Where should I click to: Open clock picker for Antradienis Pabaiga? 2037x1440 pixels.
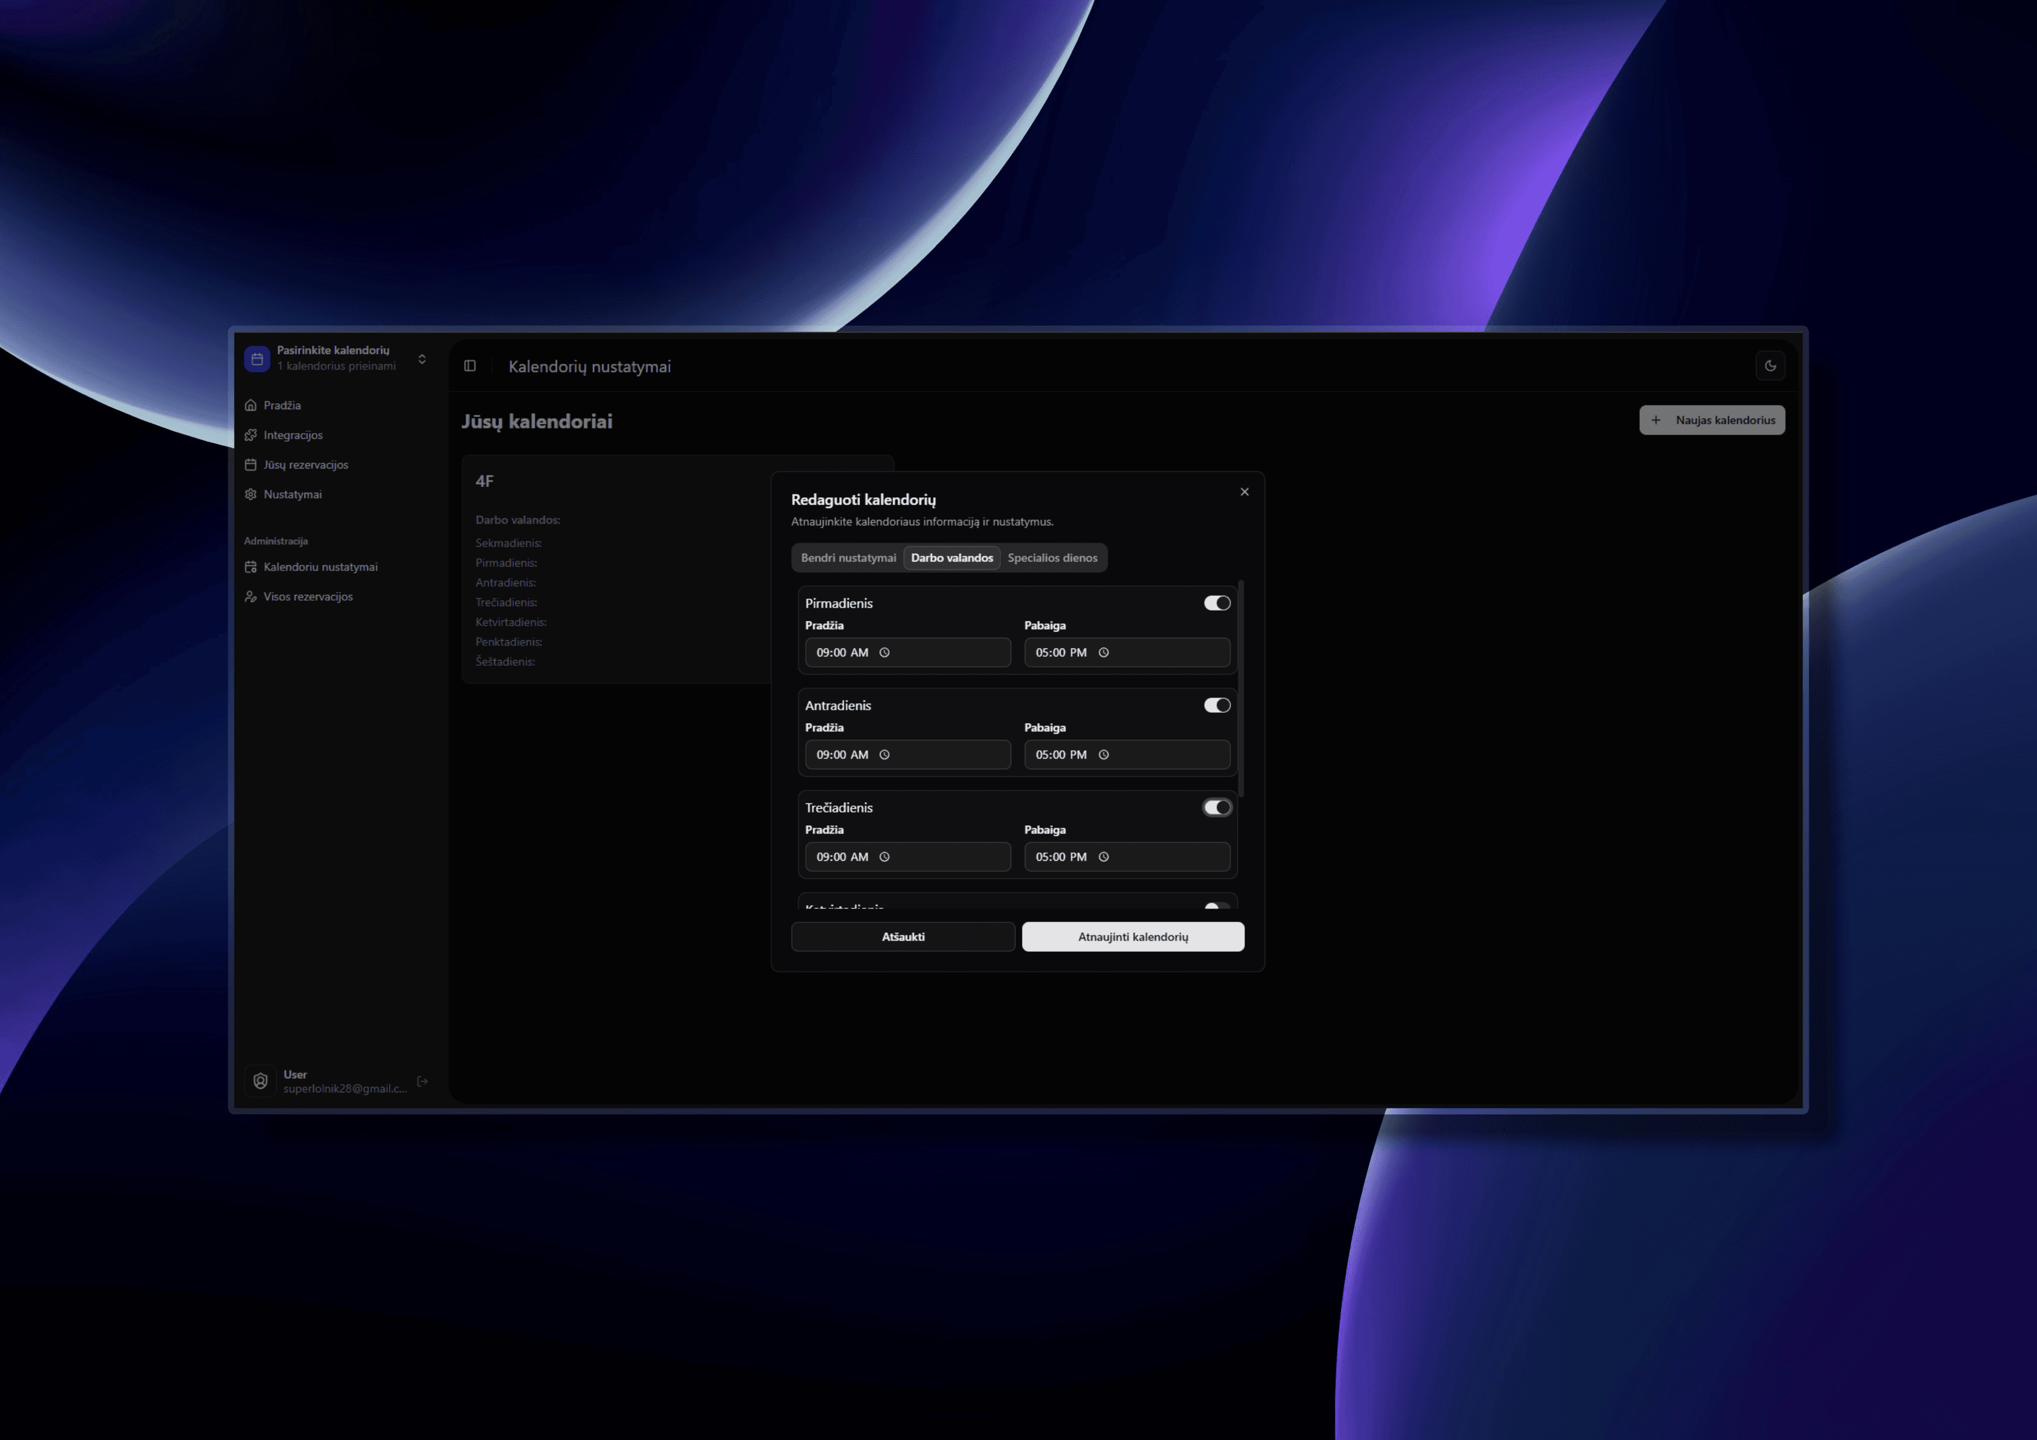point(1104,755)
